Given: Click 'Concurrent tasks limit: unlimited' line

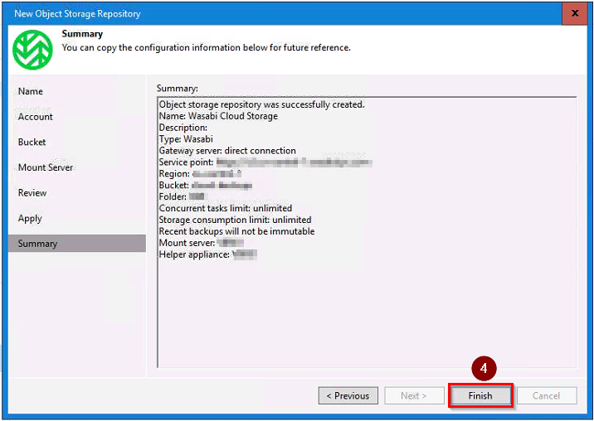Looking at the screenshot, I should 226,208.
